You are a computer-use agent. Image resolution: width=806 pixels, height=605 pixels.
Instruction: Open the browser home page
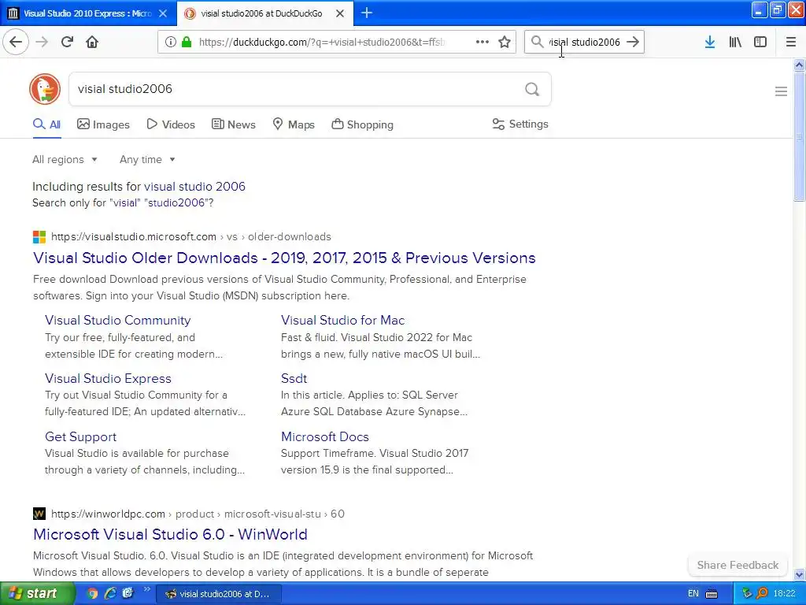[x=92, y=42]
